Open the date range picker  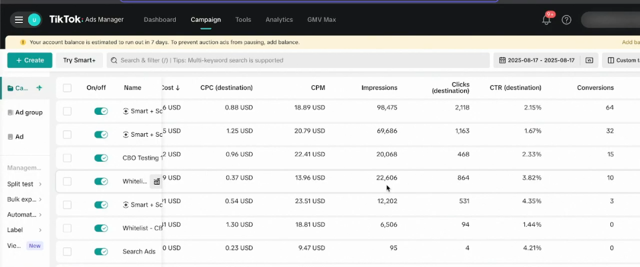click(x=537, y=60)
